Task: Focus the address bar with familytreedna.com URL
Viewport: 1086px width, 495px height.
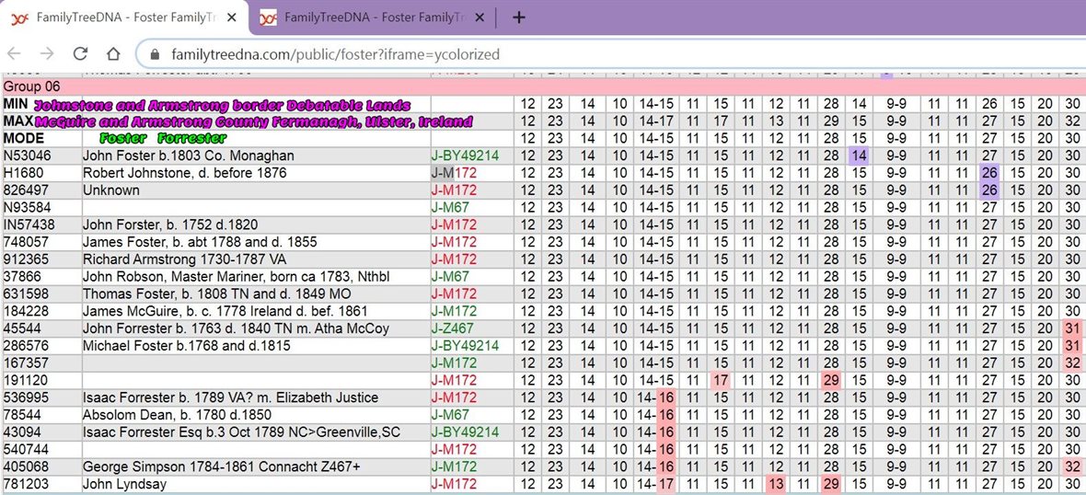Action: click(335, 54)
